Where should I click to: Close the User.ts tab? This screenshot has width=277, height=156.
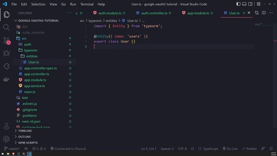pyautogui.click(x=249, y=13)
